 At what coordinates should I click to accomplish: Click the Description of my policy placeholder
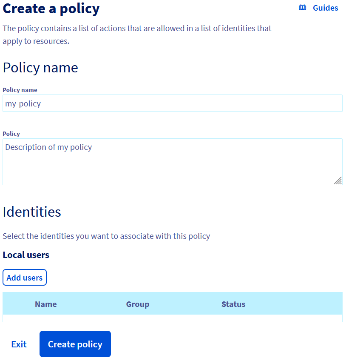49,147
